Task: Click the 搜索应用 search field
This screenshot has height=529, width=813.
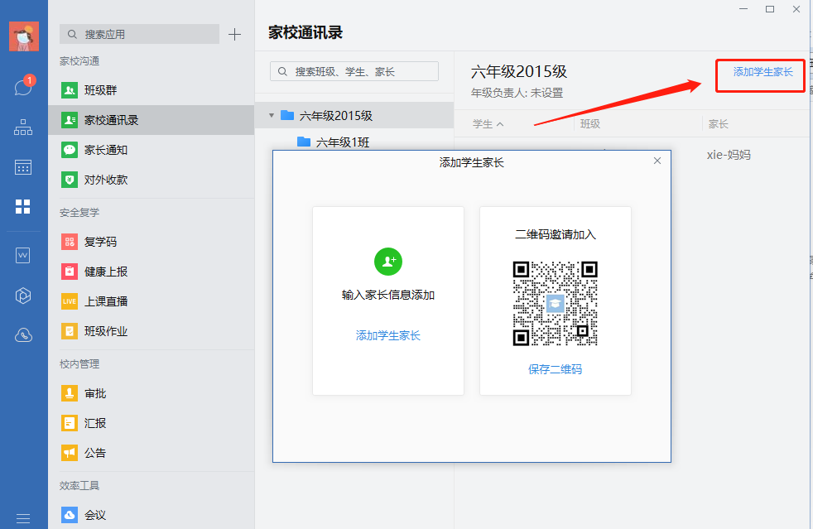Action: (x=139, y=34)
